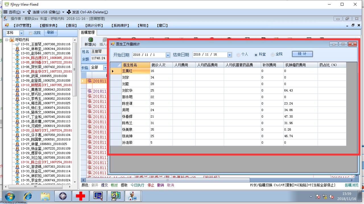
Task: Select the 个人 radio button
Action: [238, 55]
